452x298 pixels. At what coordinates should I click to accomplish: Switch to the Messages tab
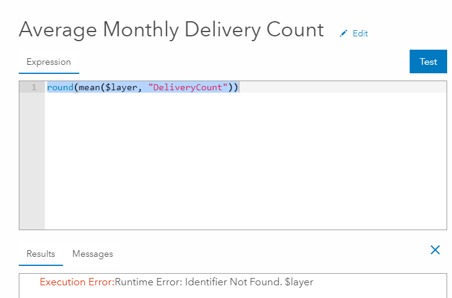click(93, 254)
